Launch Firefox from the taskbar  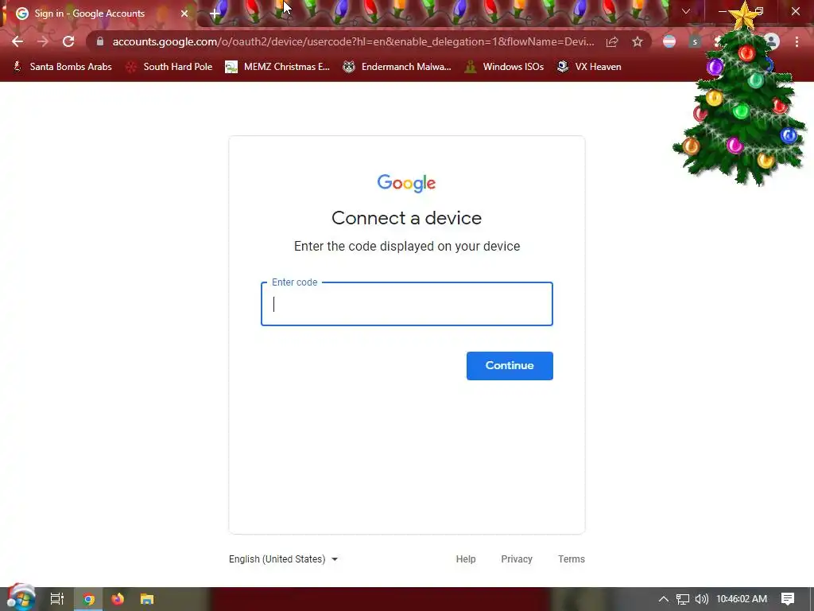[x=118, y=599]
